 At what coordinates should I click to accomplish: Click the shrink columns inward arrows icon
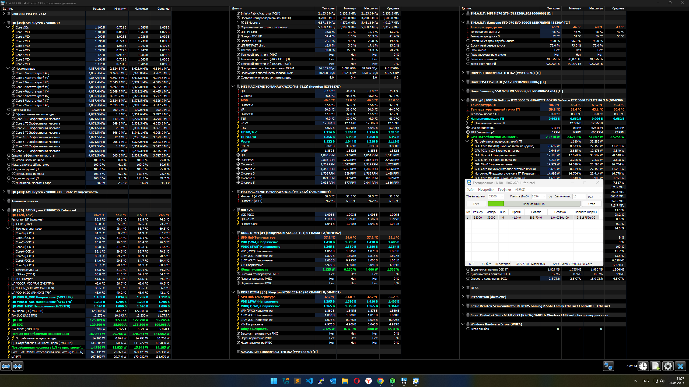[18, 366]
